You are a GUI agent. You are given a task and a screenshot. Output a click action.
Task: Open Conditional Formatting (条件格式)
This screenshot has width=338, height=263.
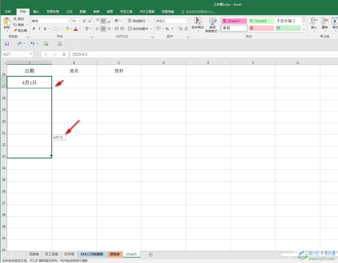click(x=197, y=24)
